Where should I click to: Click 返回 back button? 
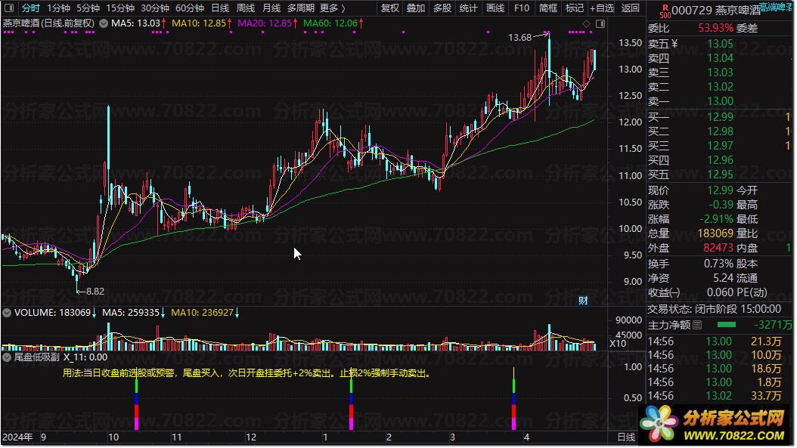pyautogui.click(x=631, y=8)
